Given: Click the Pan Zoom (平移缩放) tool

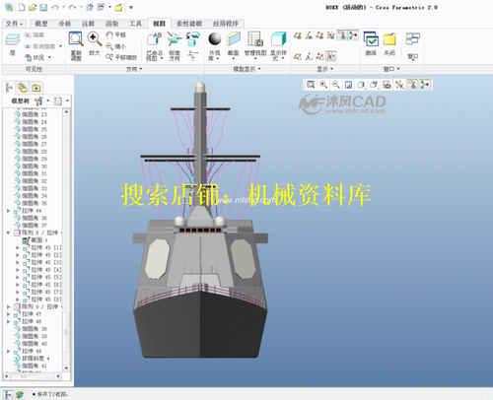Looking at the screenshot, I should pos(121,57).
